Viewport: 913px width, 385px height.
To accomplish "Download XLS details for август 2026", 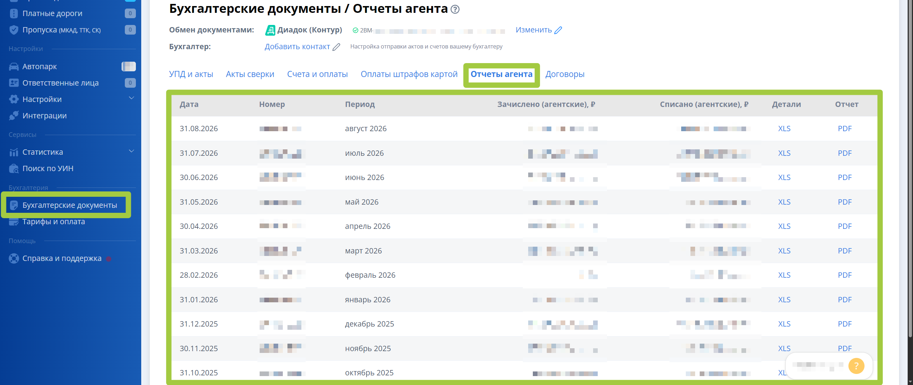I will coord(784,129).
